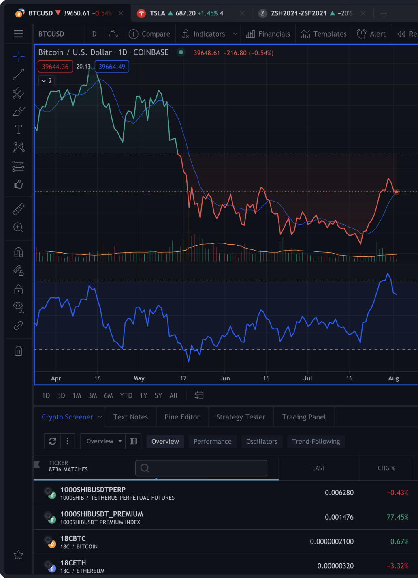
Task: Expand the Crypto Screener dropdown chevron
Action: pos(100,417)
